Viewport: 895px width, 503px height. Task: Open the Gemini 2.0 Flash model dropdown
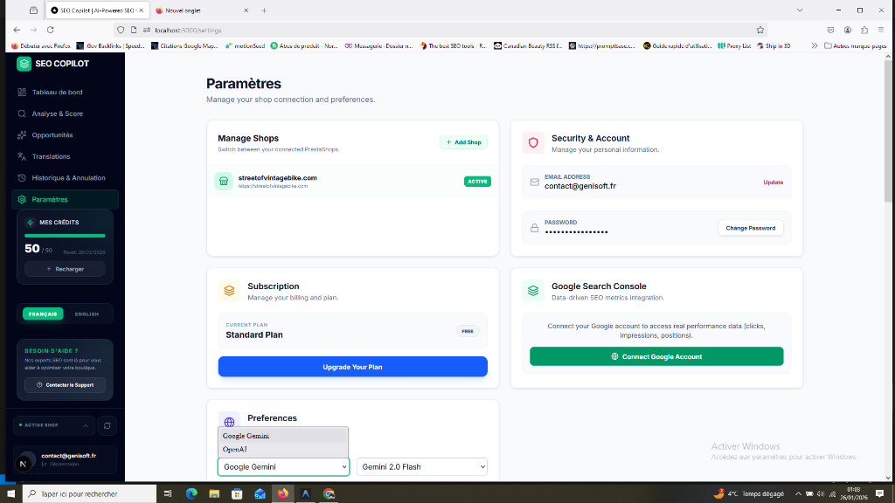(x=421, y=467)
